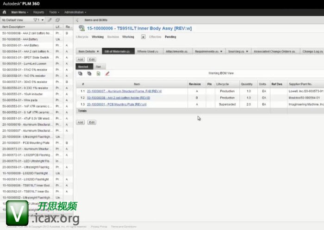324x230 pixels.
Task: Click the second stacked pages BOM icon
Action: click(89, 74)
